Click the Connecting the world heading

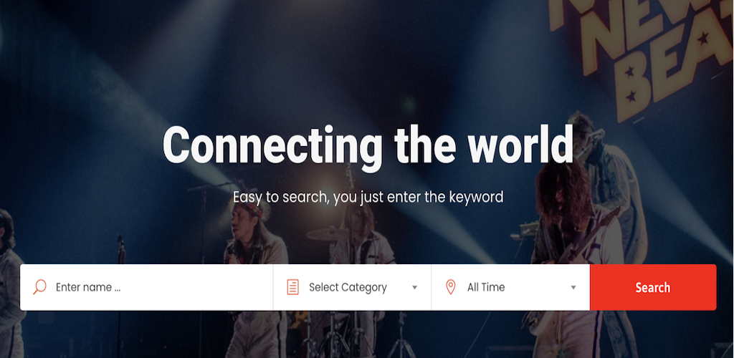pos(368,145)
